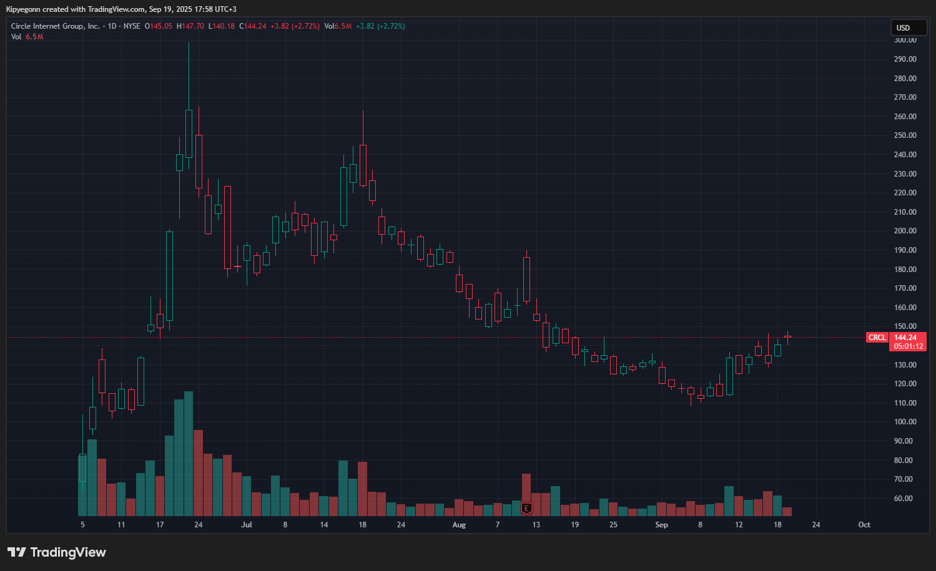This screenshot has width=936, height=571.
Task: Click the TradingView logo at the bottom
Action: pos(57,552)
